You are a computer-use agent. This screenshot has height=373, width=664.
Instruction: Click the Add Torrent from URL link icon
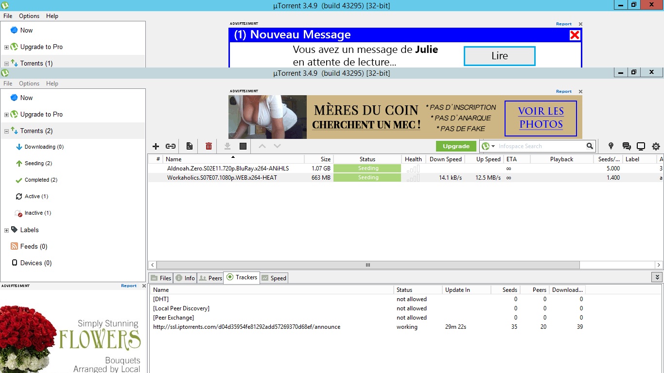pos(171,146)
